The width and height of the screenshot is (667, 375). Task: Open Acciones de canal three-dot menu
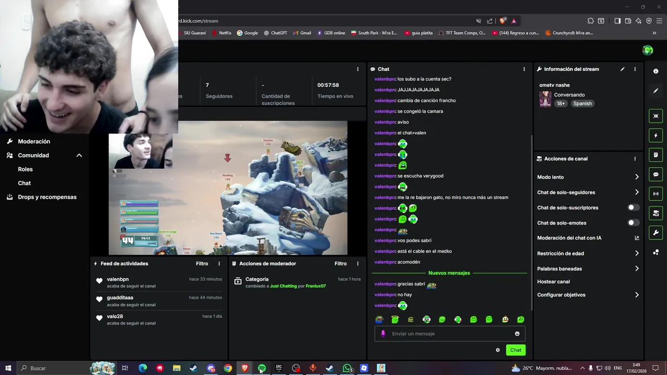click(x=635, y=159)
